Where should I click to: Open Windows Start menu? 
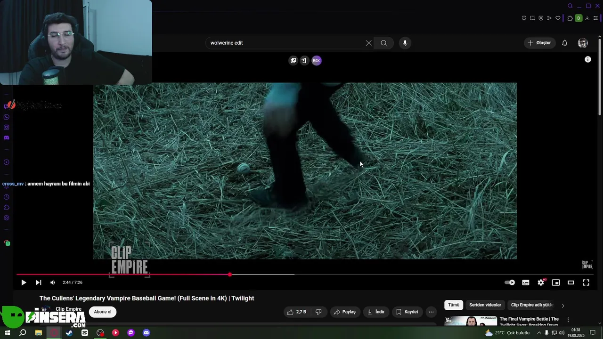click(x=8, y=333)
